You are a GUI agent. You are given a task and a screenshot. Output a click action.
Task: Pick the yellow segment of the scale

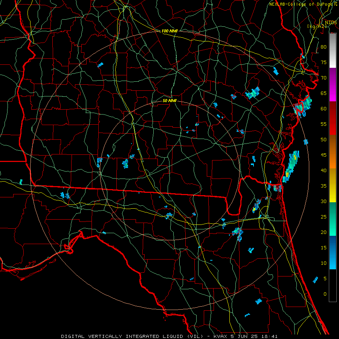tap(333, 185)
